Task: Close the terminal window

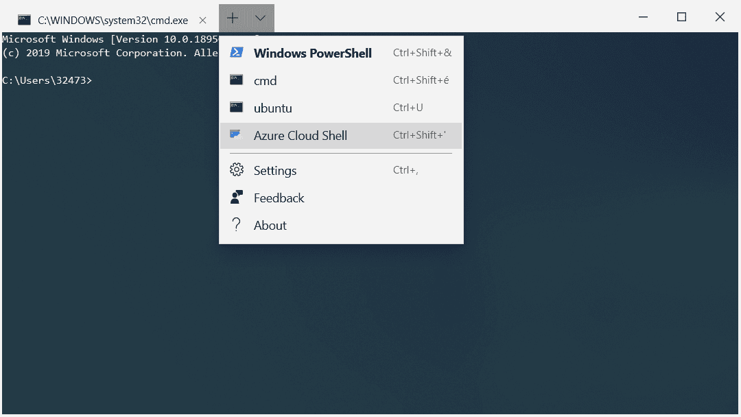Action: coord(720,17)
